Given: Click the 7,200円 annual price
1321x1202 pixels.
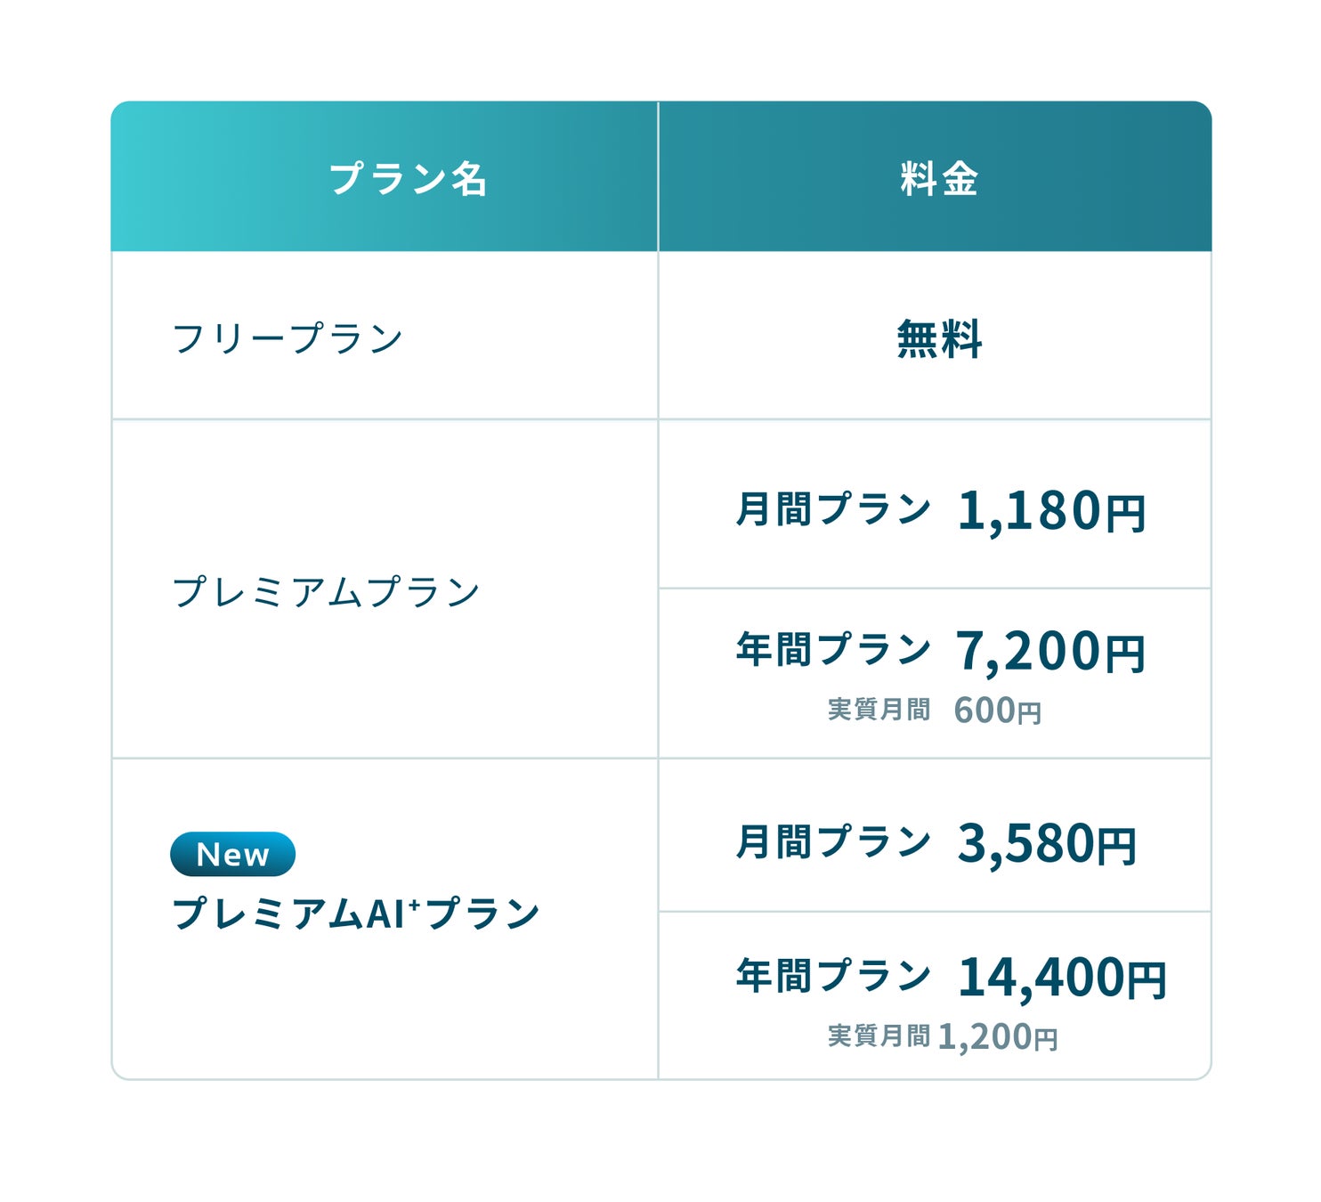Looking at the screenshot, I should 1050,651.
